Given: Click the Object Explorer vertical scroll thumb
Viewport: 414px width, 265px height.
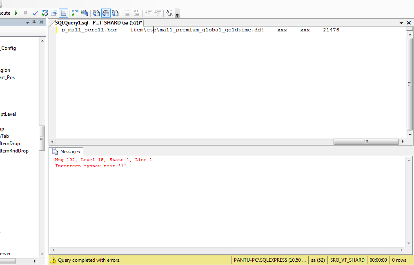Looking at the screenshot, I should 42,138.
